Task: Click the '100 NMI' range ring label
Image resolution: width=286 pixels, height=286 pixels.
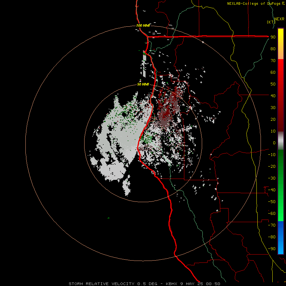Action: click(x=143, y=25)
